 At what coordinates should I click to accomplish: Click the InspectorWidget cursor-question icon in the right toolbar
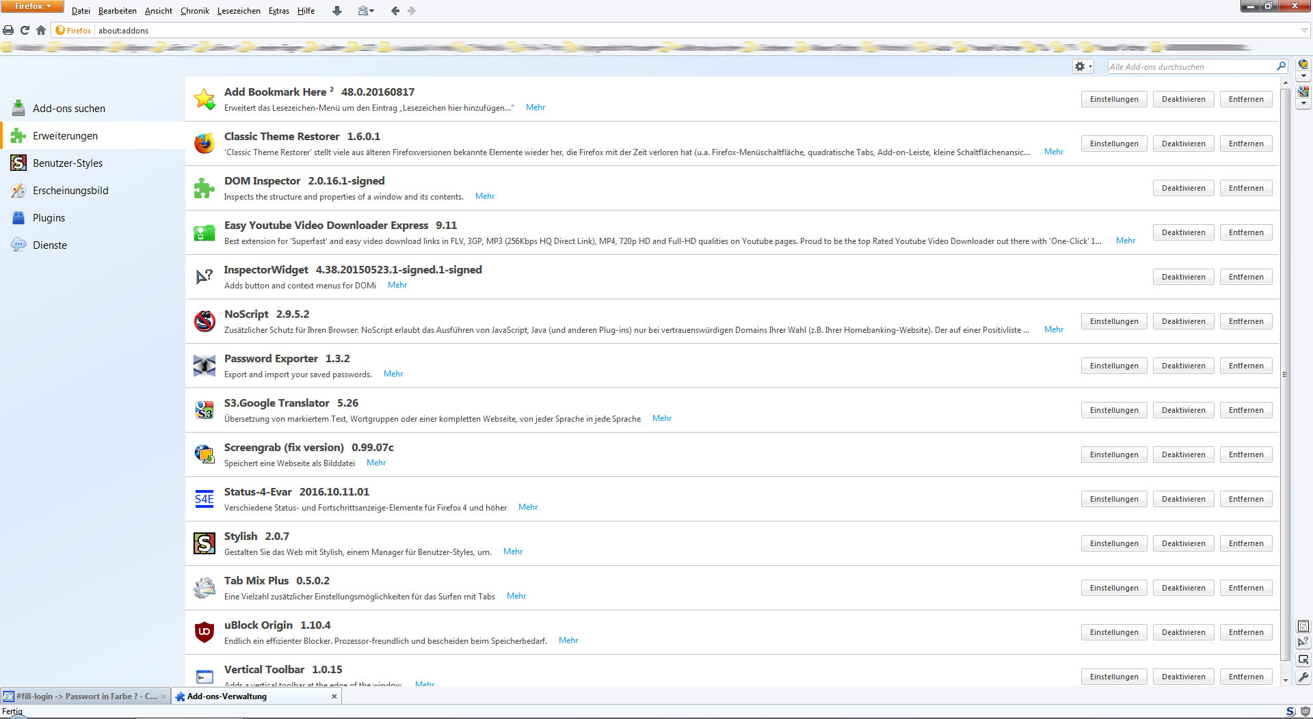(x=1303, y=642)
